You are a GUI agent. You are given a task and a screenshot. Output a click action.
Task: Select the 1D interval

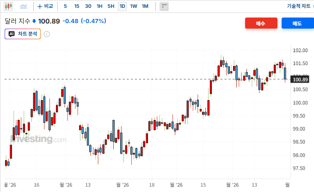(123, 6)
